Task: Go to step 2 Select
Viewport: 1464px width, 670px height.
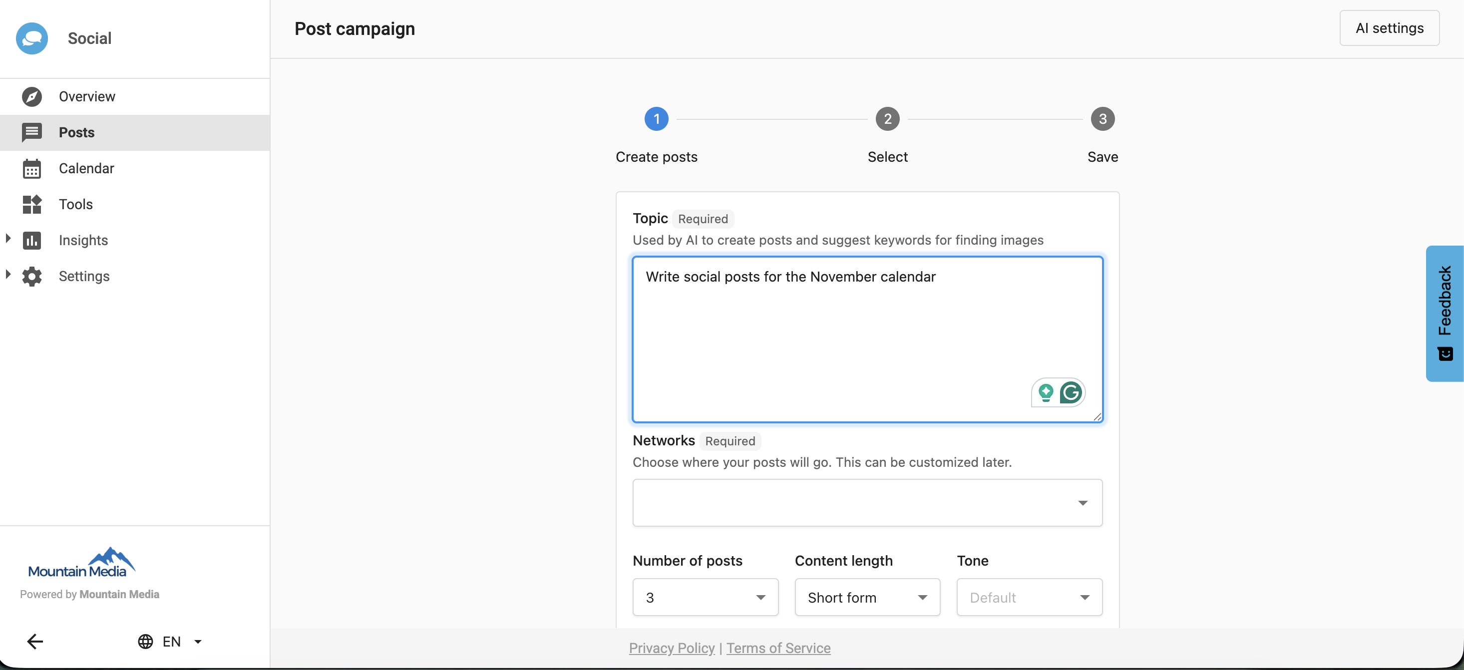Action: (x=887, y=119)
